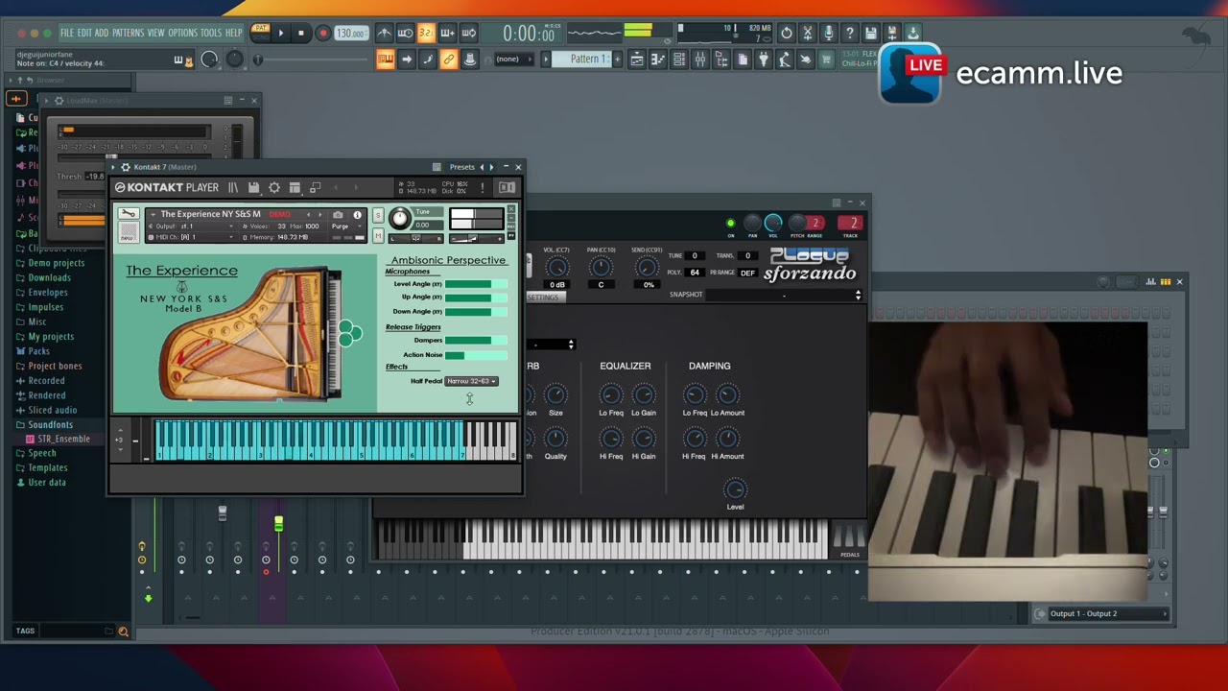Open the MIDI Ch [A] 1 dropdown
This screenshot has height=691, width=1228.
(192, 237)
